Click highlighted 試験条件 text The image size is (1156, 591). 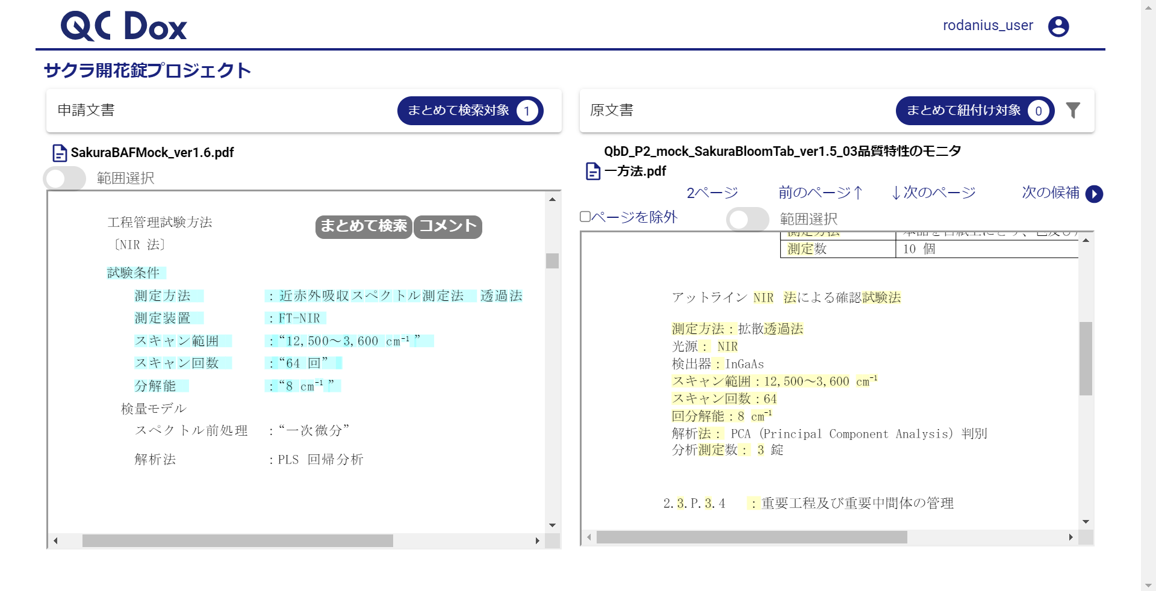coord(134,273)
